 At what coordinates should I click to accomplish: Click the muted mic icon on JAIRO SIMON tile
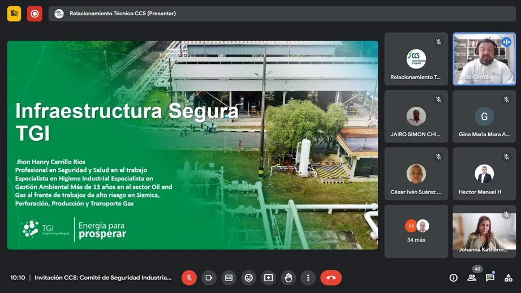438,100
